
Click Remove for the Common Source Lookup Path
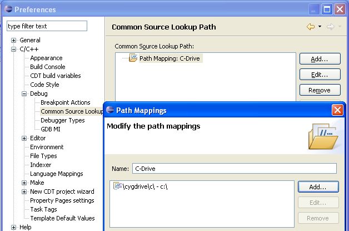[x=320, y=90]
